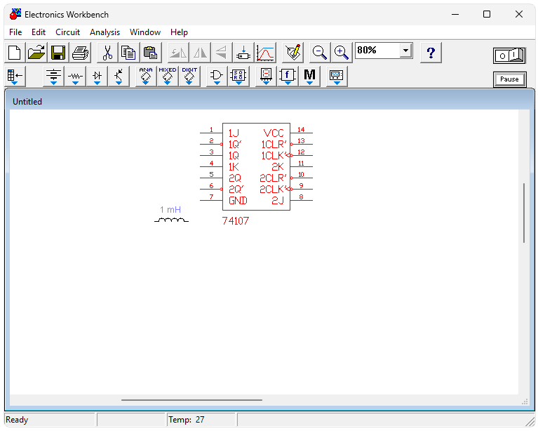Select the 1 mH inductor symbol

[171, 220]
